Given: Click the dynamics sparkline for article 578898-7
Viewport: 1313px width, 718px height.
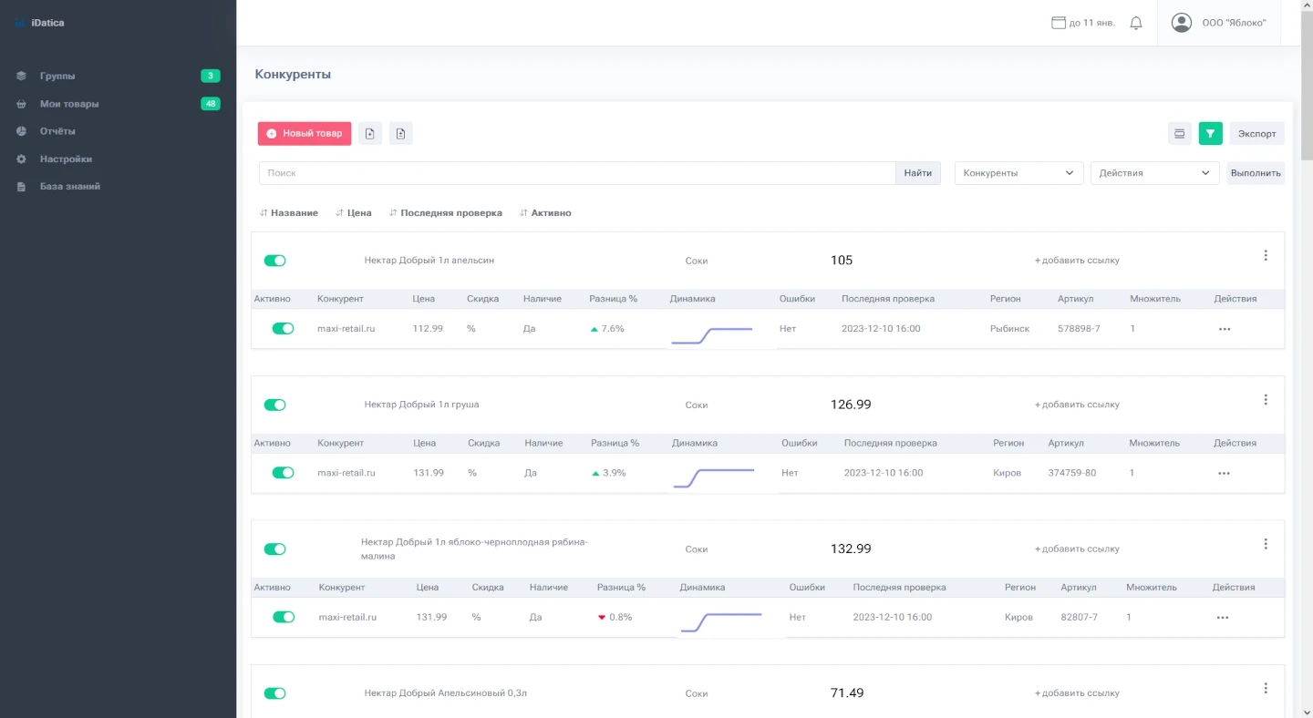Looking at the screenshot, I should (x=712, y=335).
